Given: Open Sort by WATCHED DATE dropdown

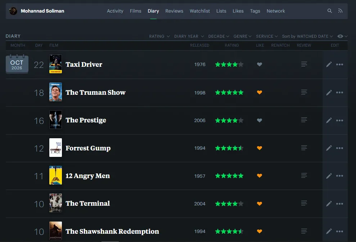Looking at the screenshot, I should [307, 36].
